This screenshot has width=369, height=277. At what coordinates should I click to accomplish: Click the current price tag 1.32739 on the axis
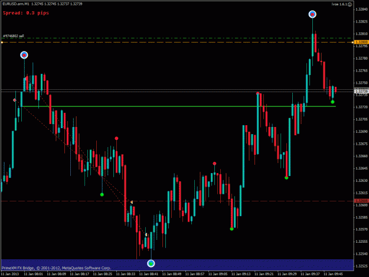(361, 92)
